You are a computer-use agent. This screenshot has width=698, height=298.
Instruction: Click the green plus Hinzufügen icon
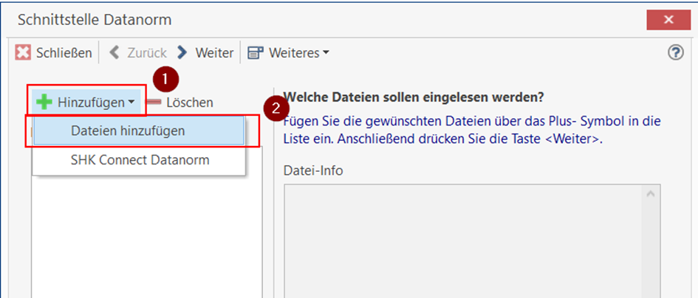coord(44,103)
